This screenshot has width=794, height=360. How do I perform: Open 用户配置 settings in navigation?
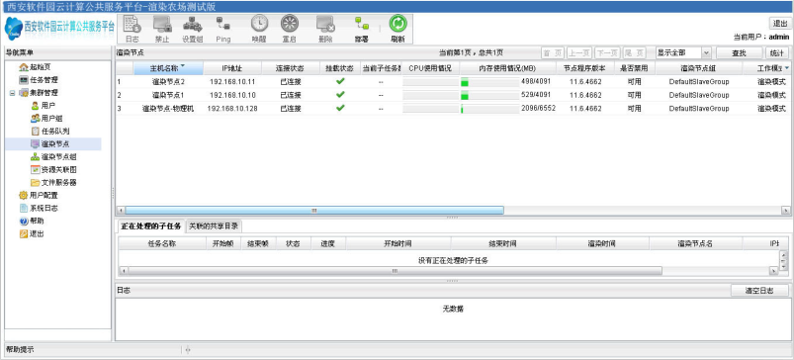click(39, 196)
